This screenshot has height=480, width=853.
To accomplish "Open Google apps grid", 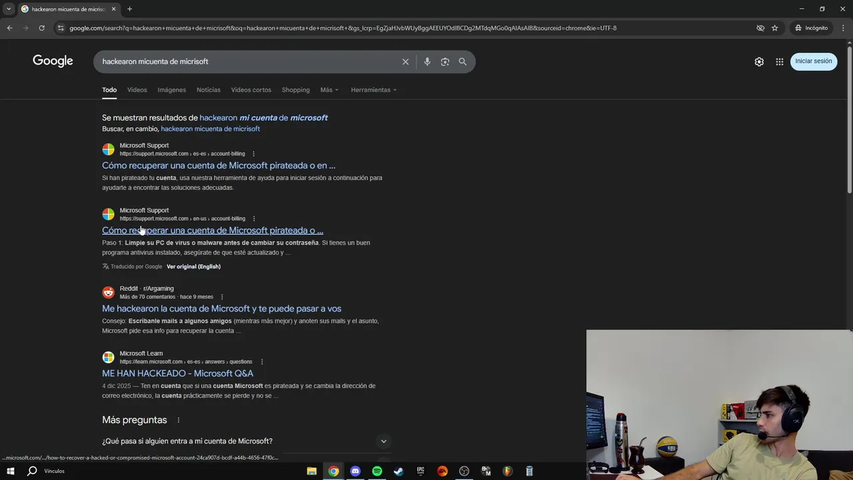I will [x=780, y=61].
